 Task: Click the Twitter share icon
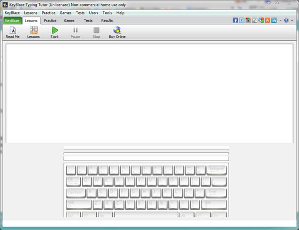click(x=242, y=20)
